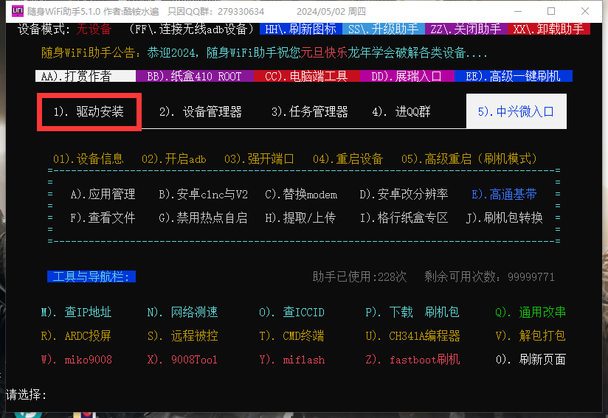This screenshot has height=418, width=608.
Task: Select N).网络测速
Action: tap(183, 313)
